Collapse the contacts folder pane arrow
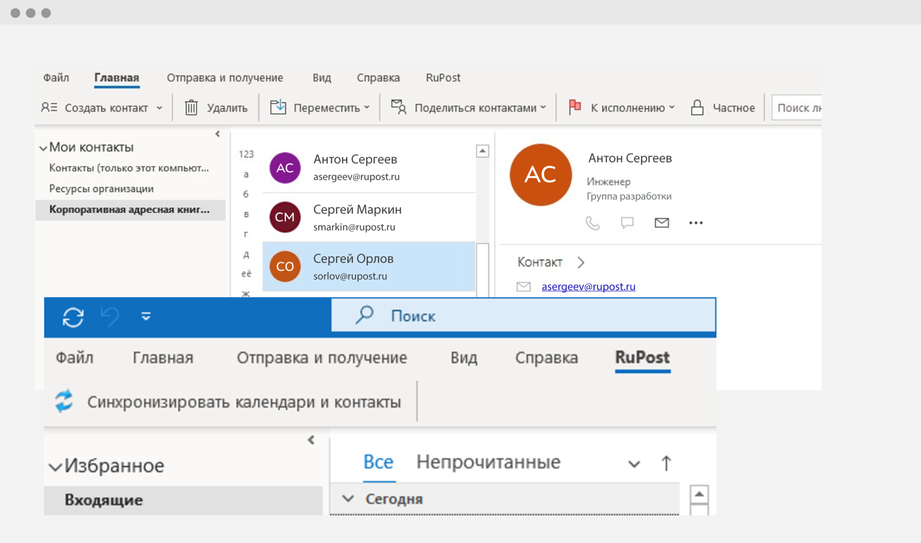 [218, 134]
